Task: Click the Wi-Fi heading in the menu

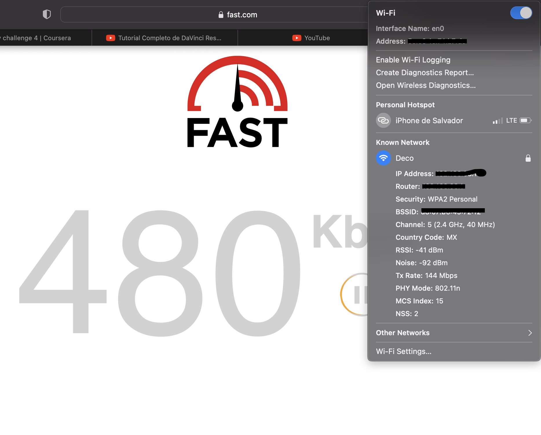Action: point(385,13)
